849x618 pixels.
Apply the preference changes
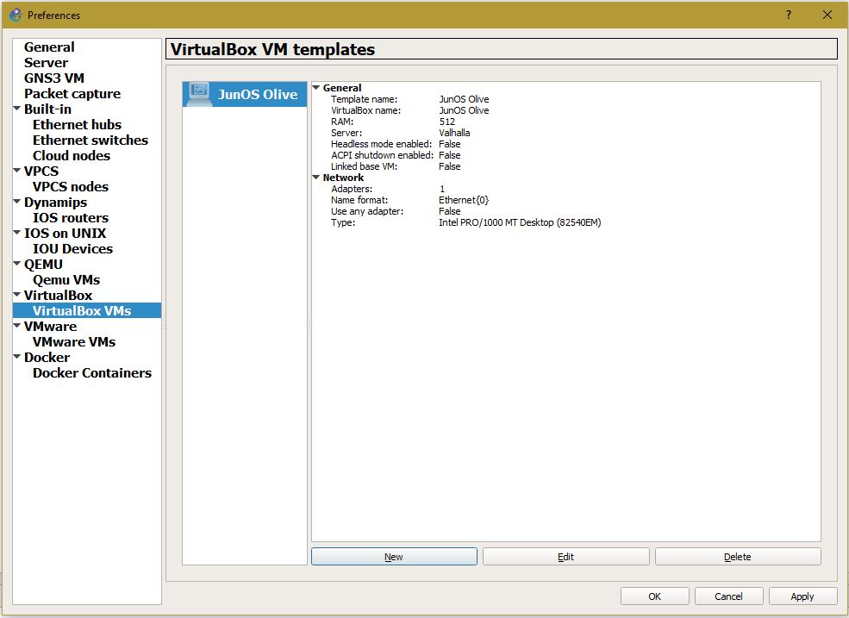click(x=802, y=596)
